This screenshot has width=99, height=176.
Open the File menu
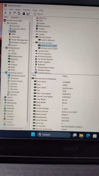(6, 9)
